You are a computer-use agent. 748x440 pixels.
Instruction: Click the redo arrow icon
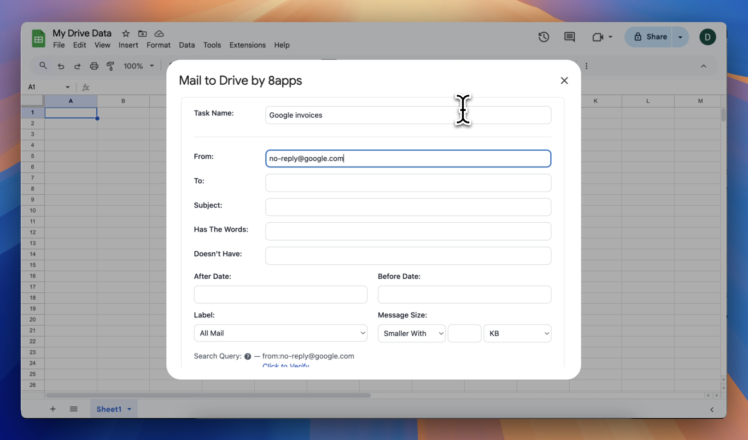[77, 66]
